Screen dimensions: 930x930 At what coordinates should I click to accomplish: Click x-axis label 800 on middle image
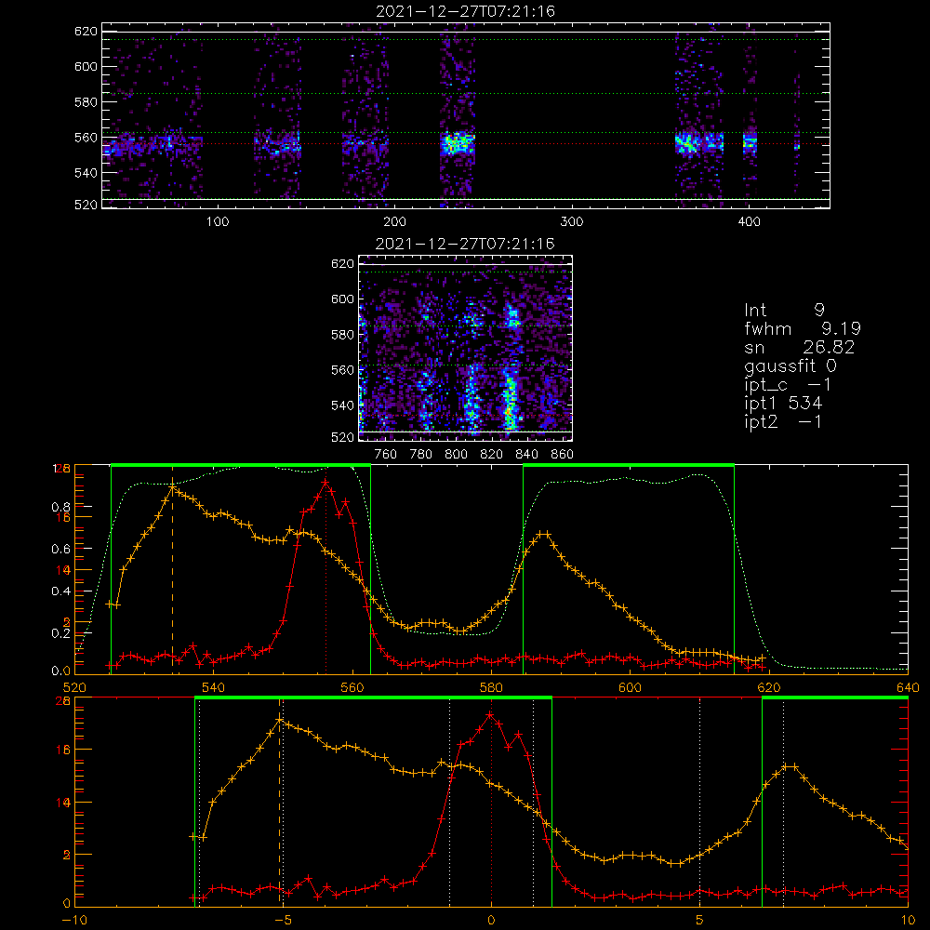[456, 455]
